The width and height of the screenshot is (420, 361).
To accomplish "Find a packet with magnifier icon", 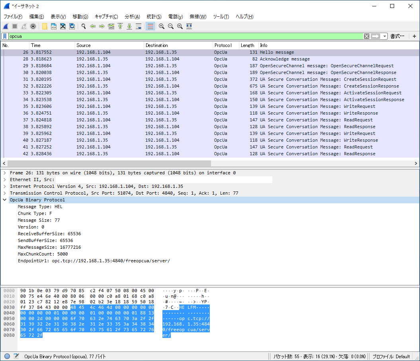I will (84, 26).
